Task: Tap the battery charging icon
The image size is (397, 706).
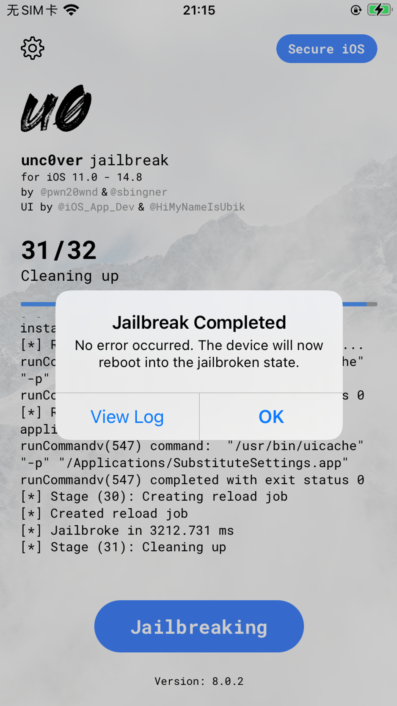Action: click(x=380, y=10)
